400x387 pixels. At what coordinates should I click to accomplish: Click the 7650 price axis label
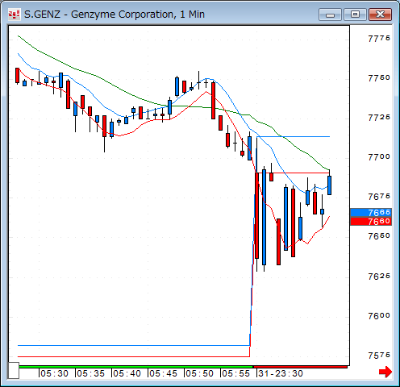[379, 236]
